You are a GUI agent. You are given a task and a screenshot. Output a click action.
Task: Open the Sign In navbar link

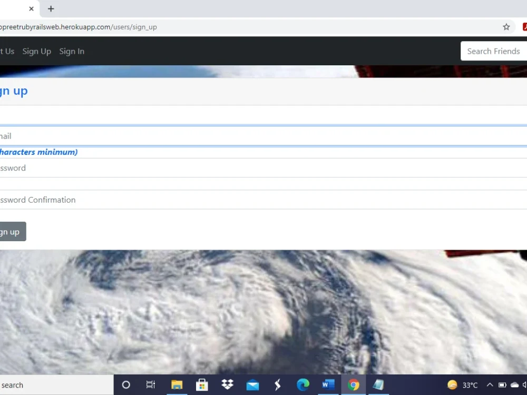tap(72, 52)
